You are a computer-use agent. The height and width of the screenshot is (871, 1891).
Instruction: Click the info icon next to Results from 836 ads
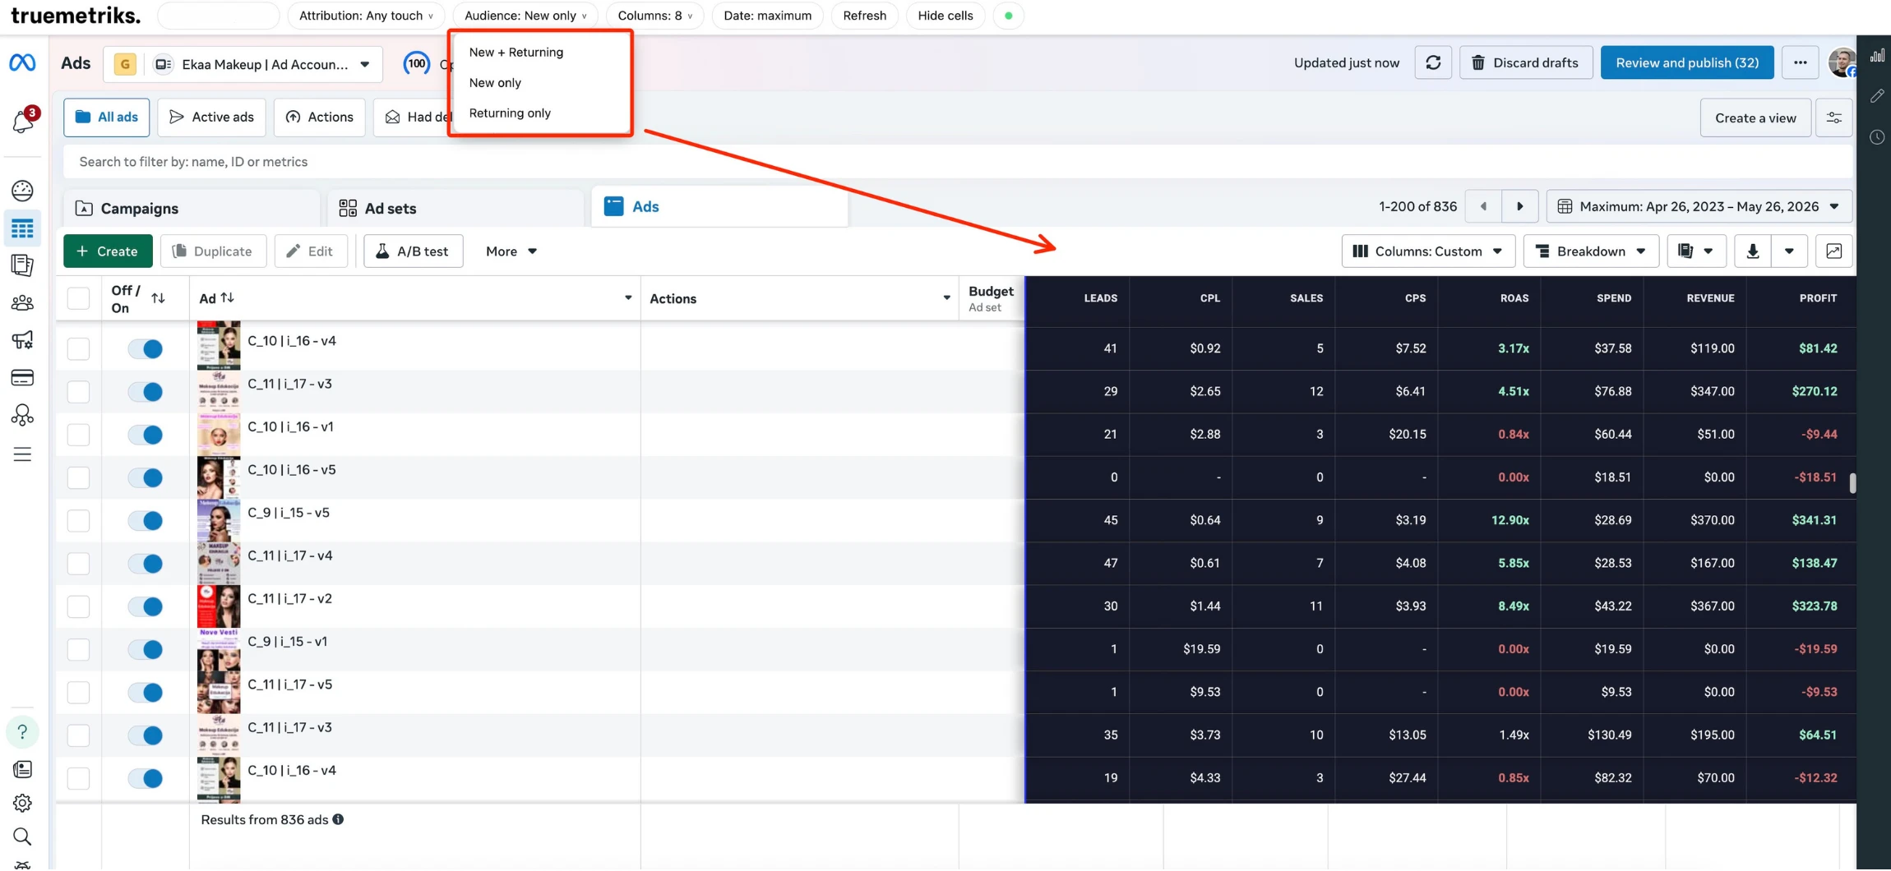tap(338, 819)
